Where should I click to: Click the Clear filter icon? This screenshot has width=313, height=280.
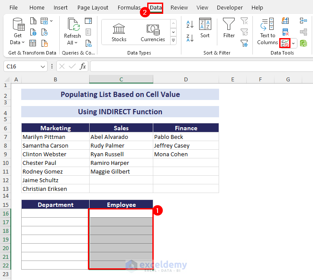click(x=244, y=21)
